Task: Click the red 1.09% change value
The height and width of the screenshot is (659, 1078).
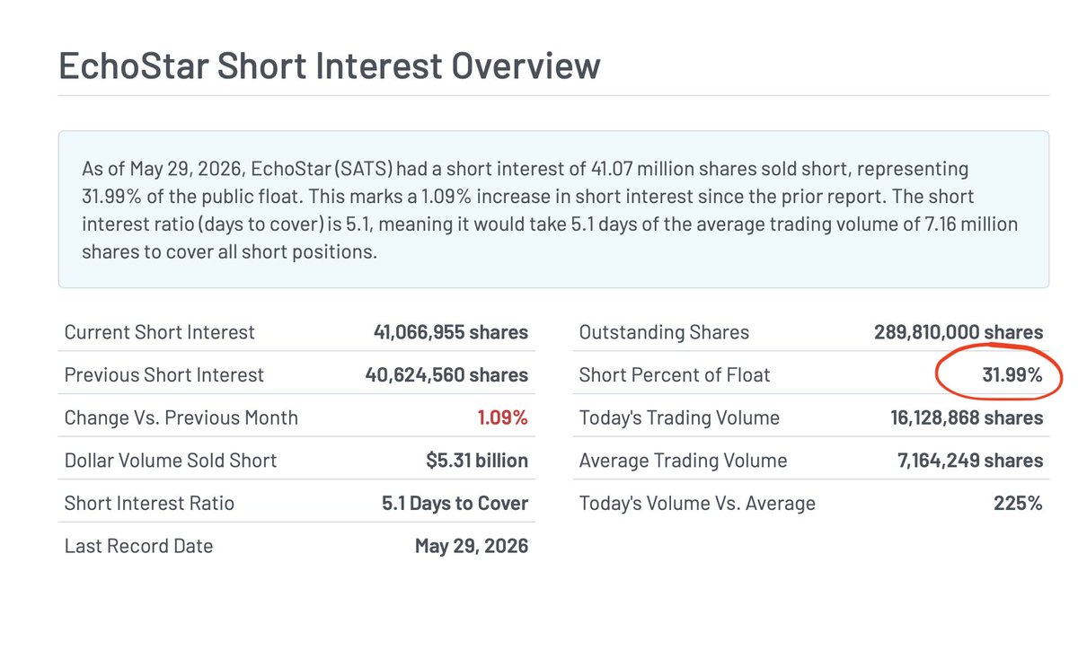Action: coord(503,417)
